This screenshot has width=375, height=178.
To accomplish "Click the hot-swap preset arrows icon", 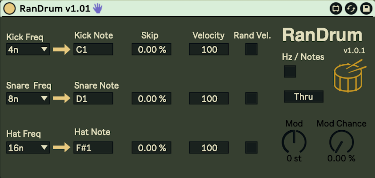I will click(351, 9).
